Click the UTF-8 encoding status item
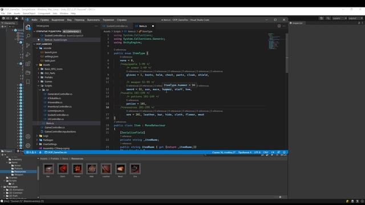This screenshot has width=365, height=205. point(257,153)
